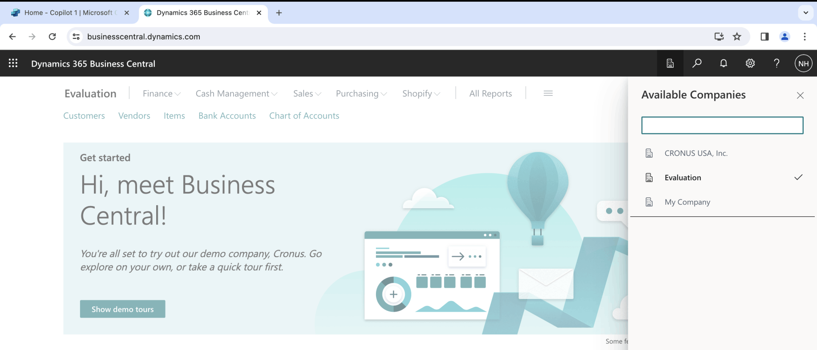Open the Bank Accounts list
The height and width of the screenshot is (350, 817).
(227, 115)
